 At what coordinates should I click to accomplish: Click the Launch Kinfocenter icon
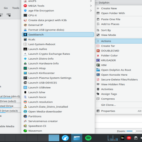pos(25,73)
